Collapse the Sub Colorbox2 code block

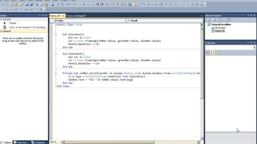pos(55,54)
